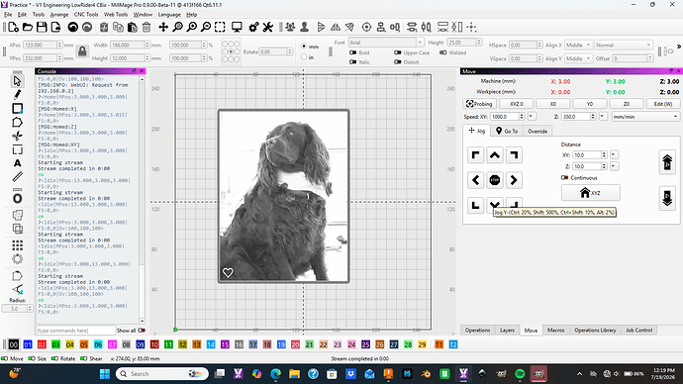Screen dimensions: 683x384
Task: Toggle Show all in the console
Action: (142, 331)
